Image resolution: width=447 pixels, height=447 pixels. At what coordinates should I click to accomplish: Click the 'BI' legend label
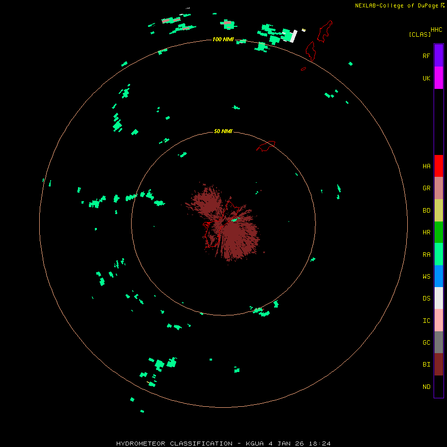click(x=426, y=365)
